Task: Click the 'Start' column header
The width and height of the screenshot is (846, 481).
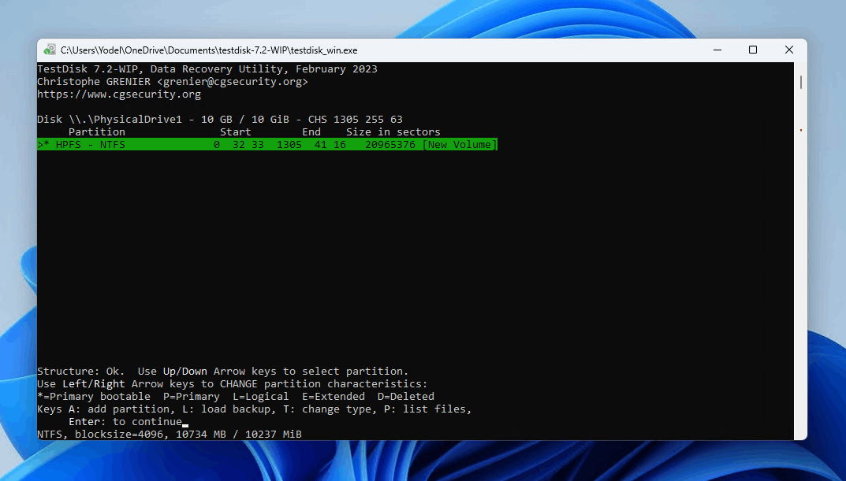Action: (x=235, y=132)
